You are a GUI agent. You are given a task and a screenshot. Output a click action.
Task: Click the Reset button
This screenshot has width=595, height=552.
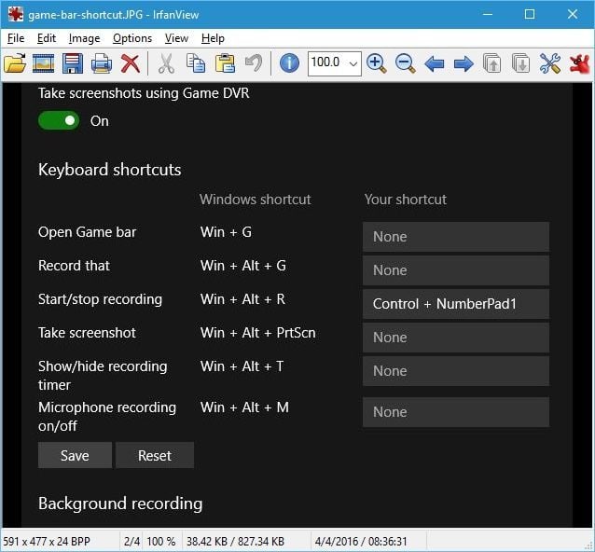[155, 455]
